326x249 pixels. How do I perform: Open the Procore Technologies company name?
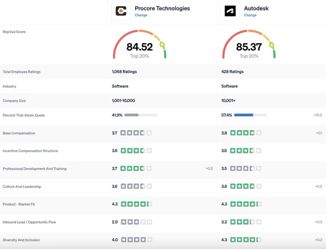162,8
